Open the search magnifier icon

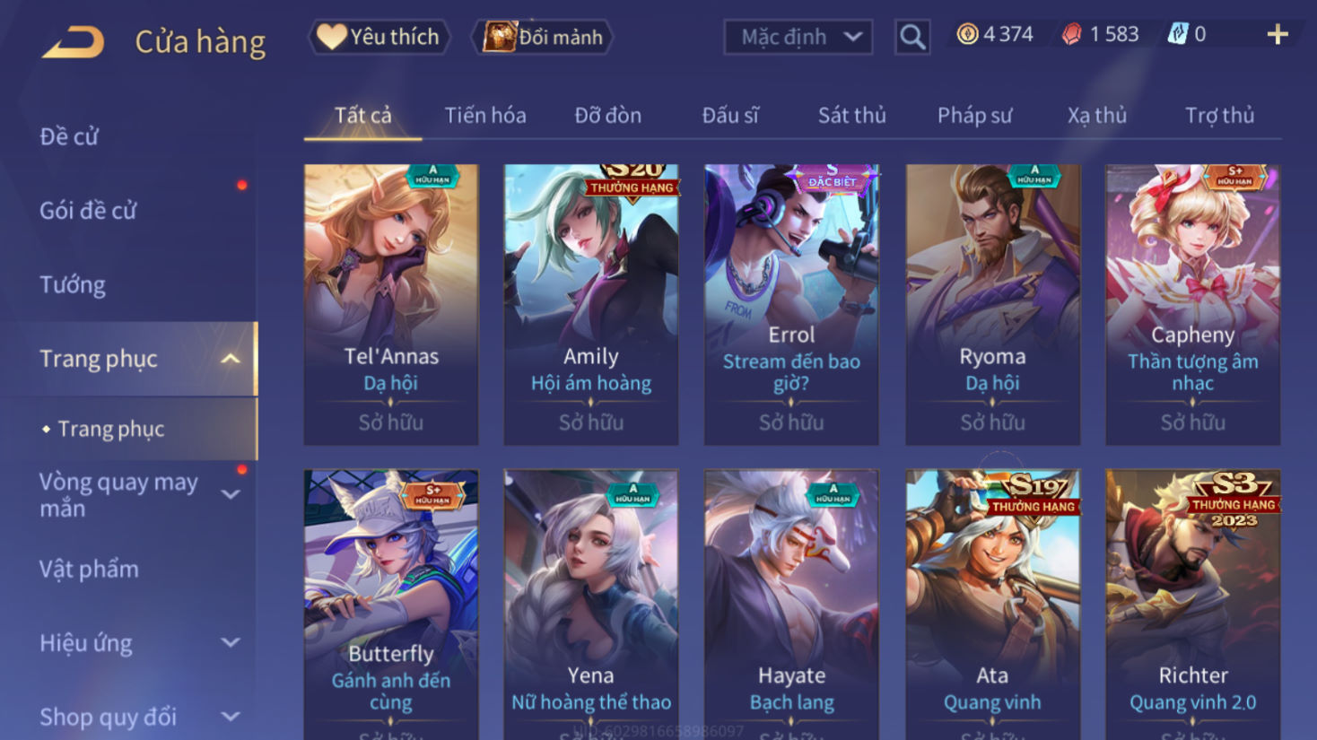[x=912, y=38]
